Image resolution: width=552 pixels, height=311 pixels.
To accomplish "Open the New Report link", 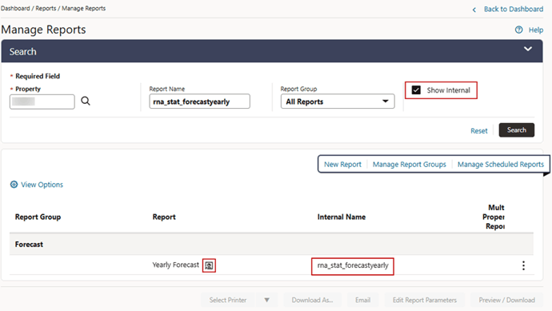I will click(342, 165).
